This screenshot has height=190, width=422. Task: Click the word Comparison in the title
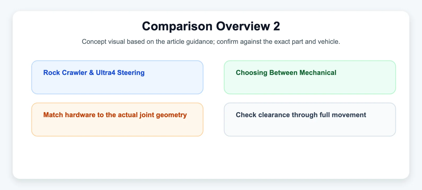pyautogui.click(x=177, y=26)
